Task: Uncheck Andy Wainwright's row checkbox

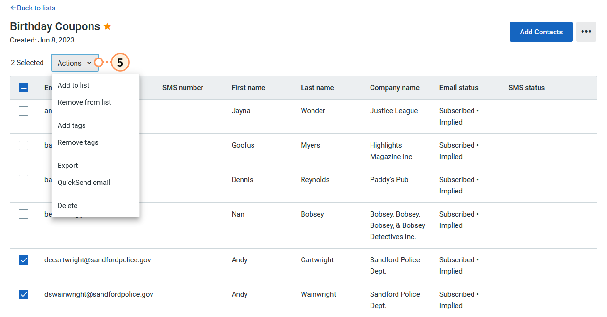Action: (24, 294)
